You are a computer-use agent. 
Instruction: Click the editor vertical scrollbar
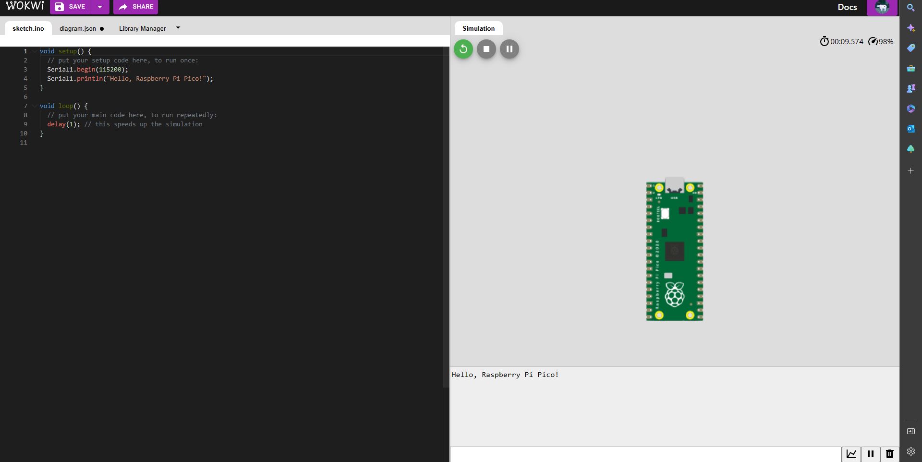click(x=446, y=217)
